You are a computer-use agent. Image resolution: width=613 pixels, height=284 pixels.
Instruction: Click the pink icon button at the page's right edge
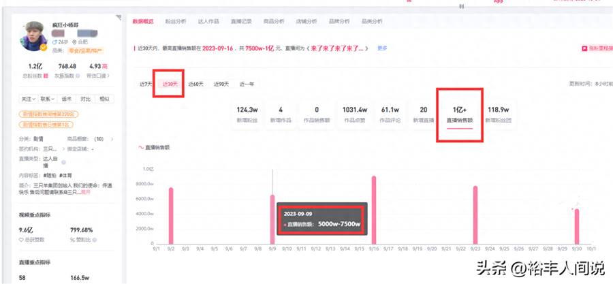(584, 48)
